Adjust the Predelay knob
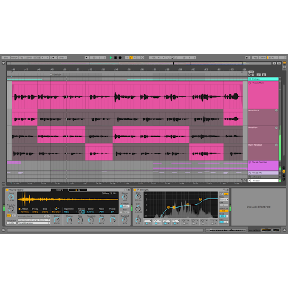 click(11, 209)
